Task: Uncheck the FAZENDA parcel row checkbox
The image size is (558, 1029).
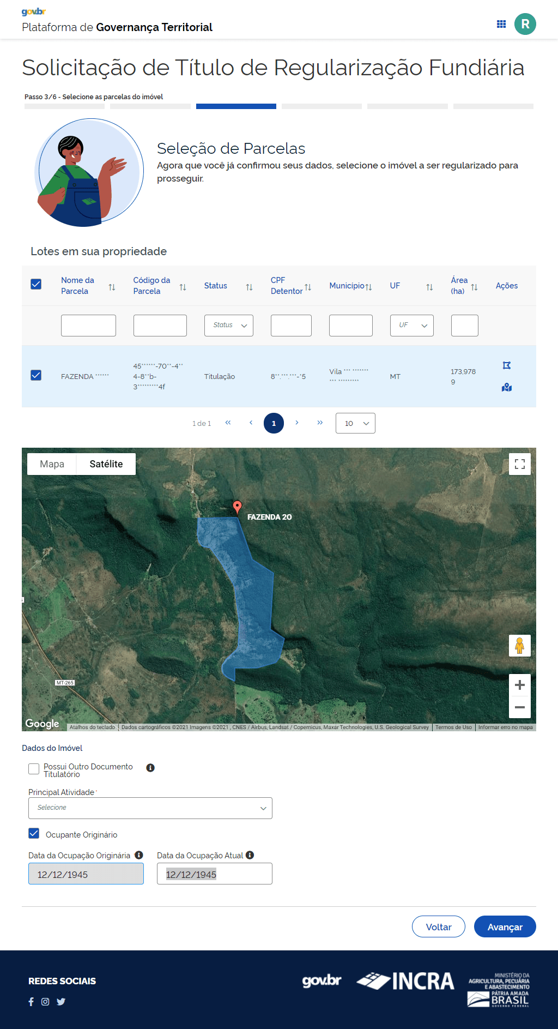Action: (36, 375)
